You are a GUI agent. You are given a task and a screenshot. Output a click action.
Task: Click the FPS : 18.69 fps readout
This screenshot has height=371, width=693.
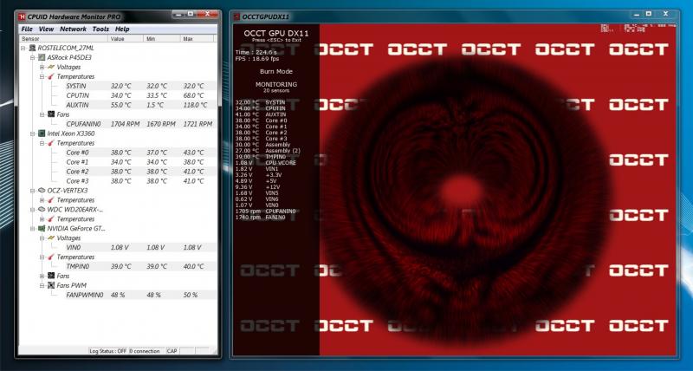(x=256, y=58)
